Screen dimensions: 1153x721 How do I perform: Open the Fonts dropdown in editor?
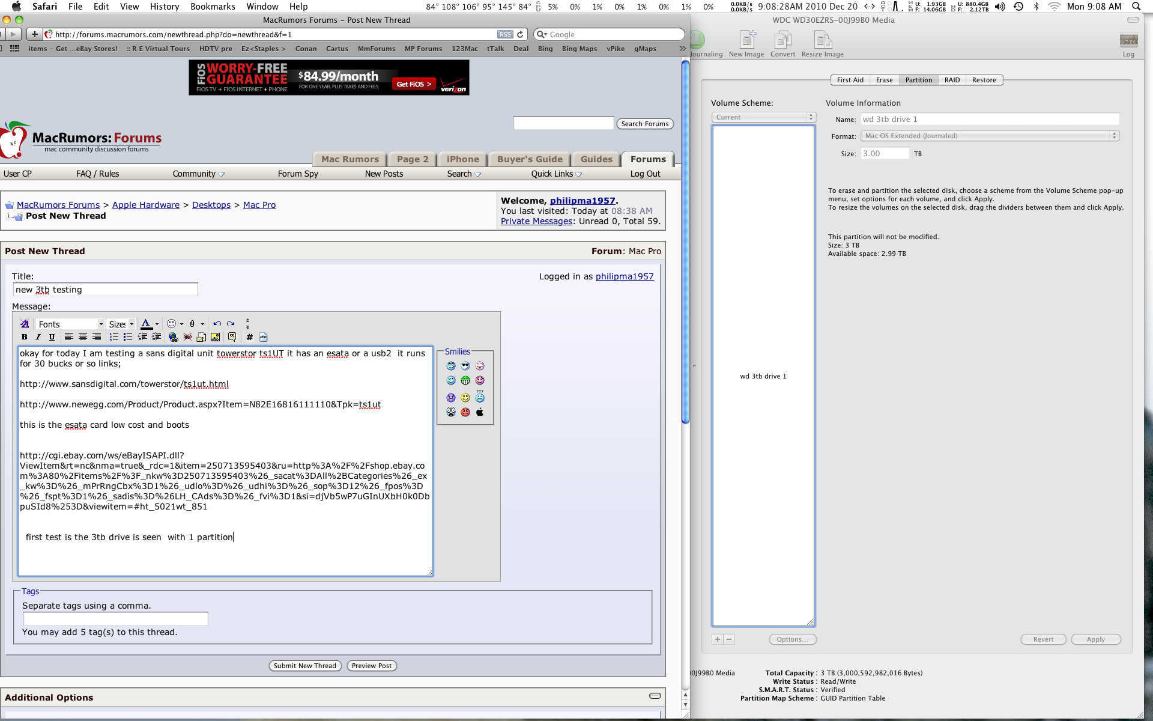[70, 324]
